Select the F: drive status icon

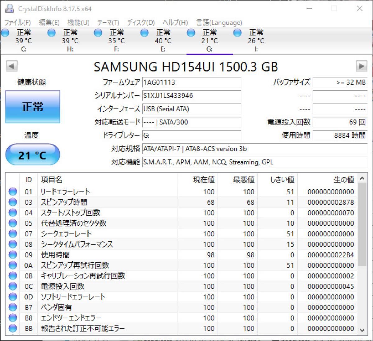pos(98,33)
